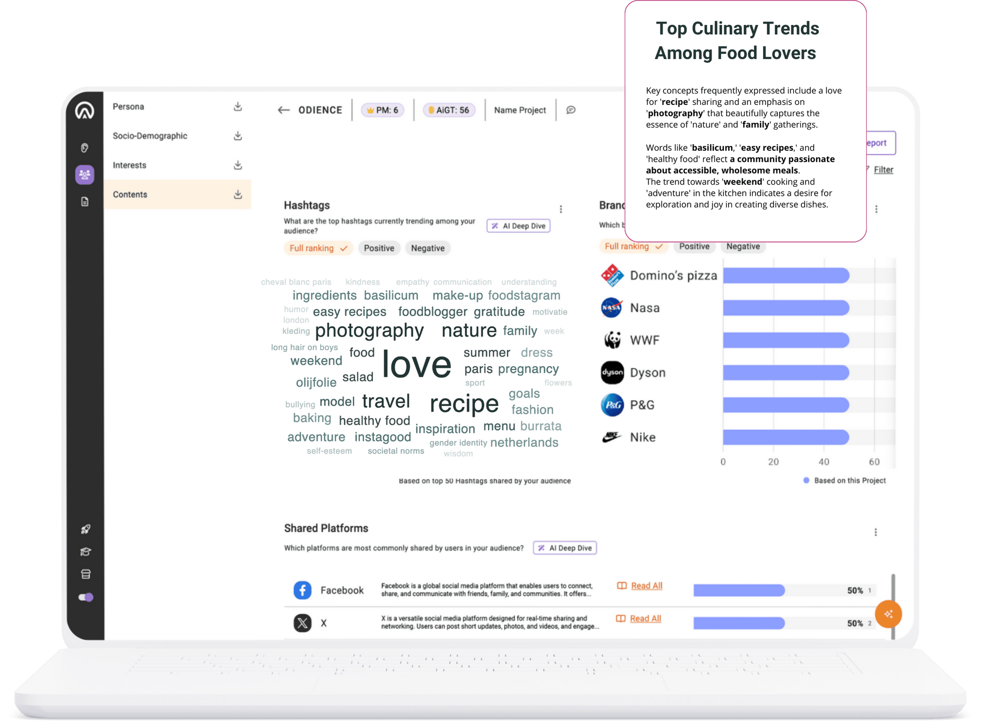
Task: Select the purple audience people icon
Action: tap(85, 175)
